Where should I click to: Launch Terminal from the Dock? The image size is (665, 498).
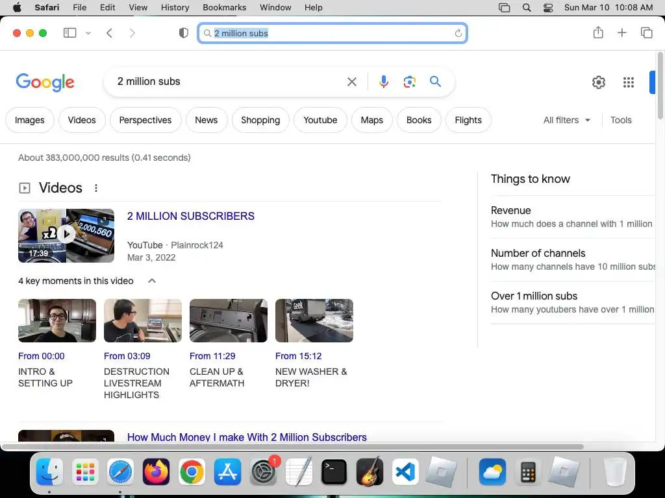pyautogui.click(x=334, y=472)
